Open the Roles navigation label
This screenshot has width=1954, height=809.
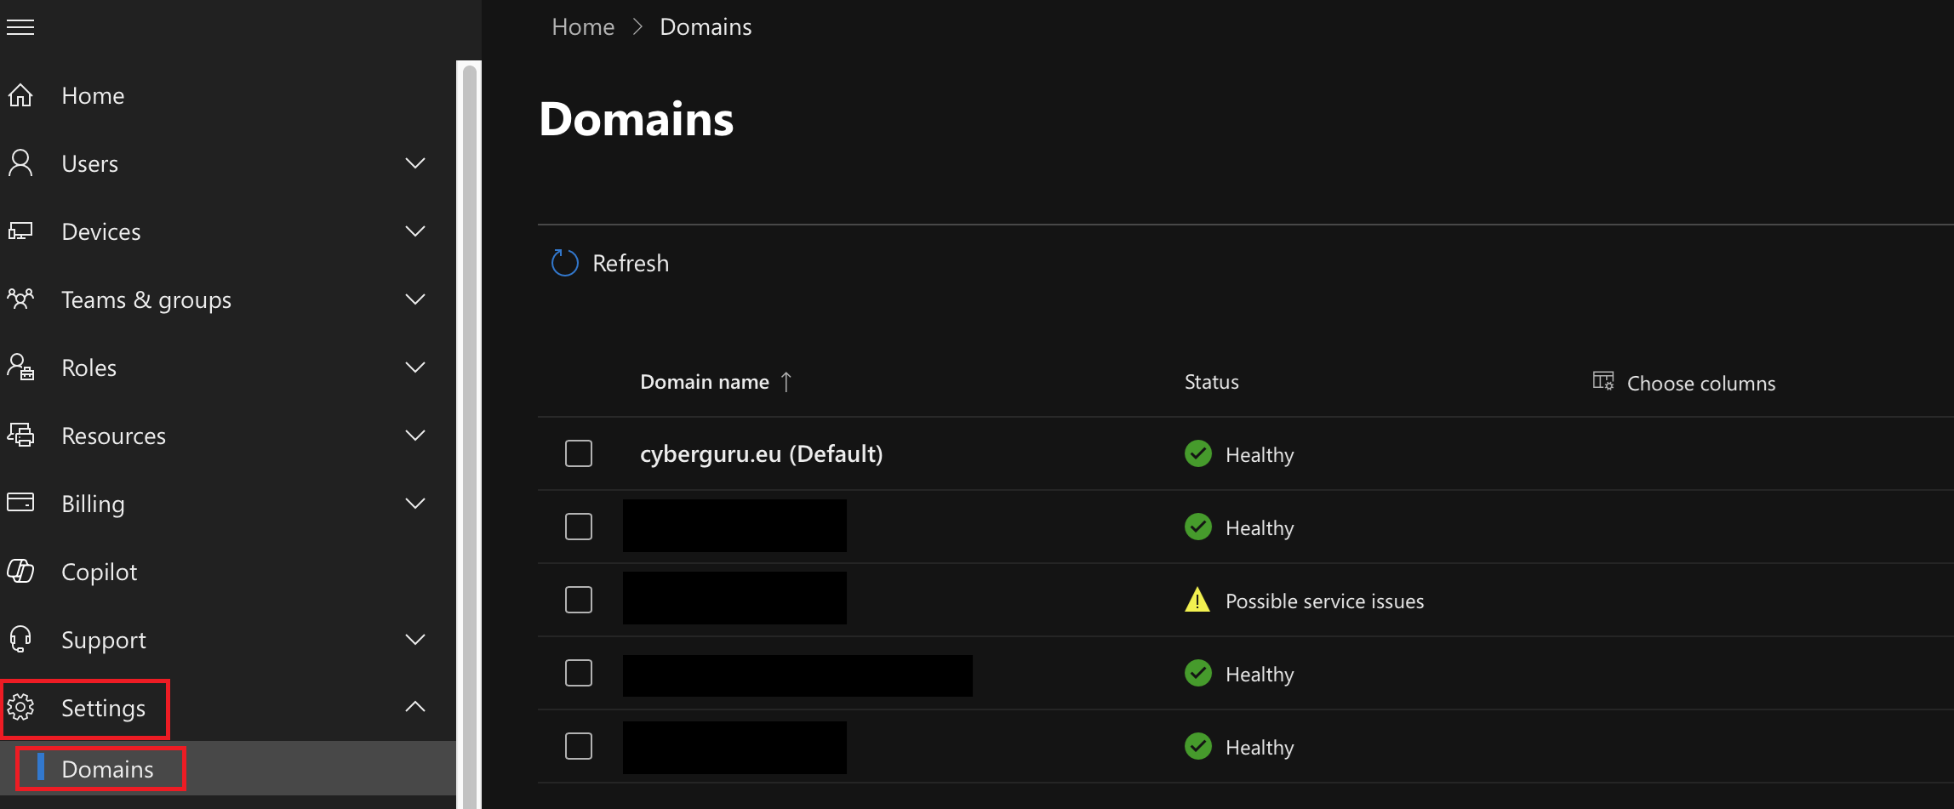pyautogui.click(x=89, y=367)
